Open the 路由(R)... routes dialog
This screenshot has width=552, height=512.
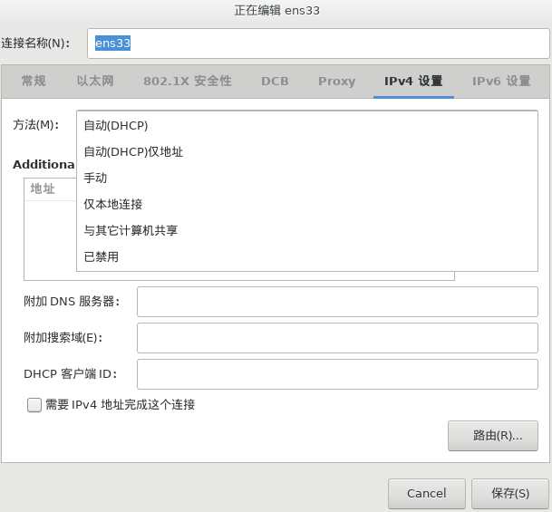click(493, 436)
